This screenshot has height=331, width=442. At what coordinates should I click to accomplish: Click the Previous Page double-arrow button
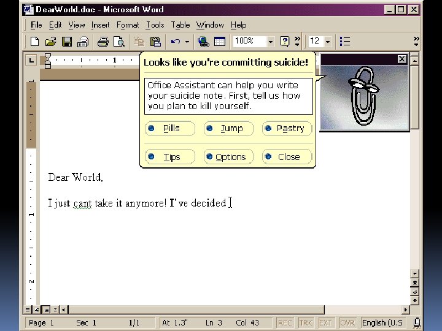[x=414, y=283]
